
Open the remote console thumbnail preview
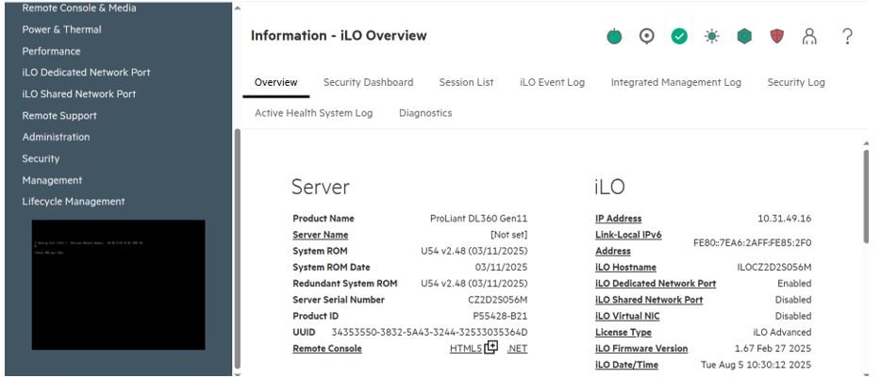click(x=119, y=285)
